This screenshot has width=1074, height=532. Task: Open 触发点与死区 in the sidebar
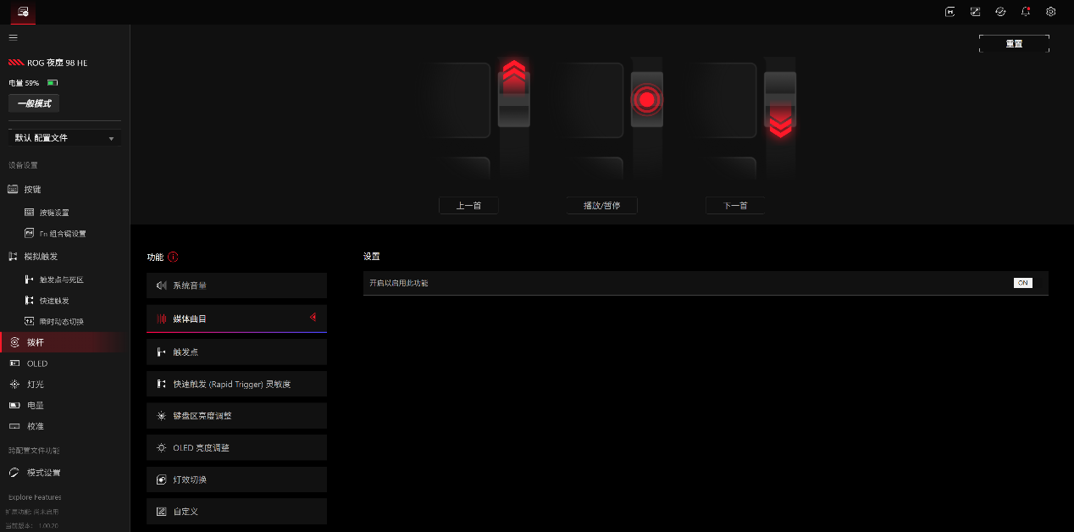tap(61, 280)
